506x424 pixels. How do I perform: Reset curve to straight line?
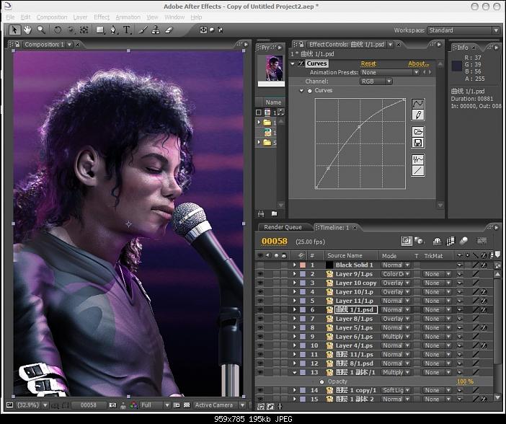coord(418,171)
